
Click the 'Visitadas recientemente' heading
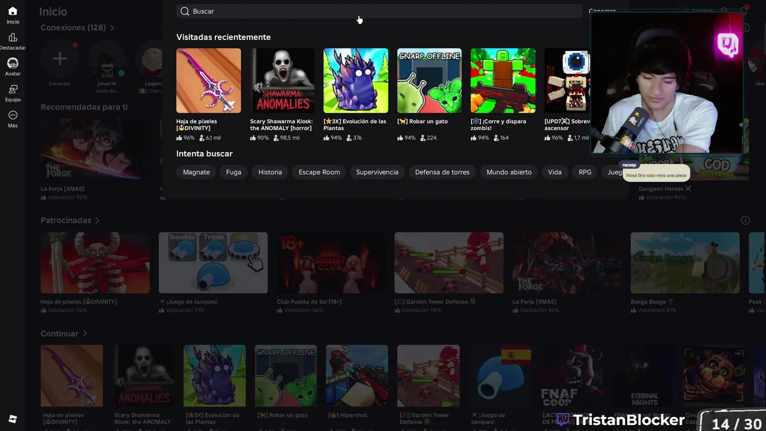pyautogui.click(x=223, y=37)
